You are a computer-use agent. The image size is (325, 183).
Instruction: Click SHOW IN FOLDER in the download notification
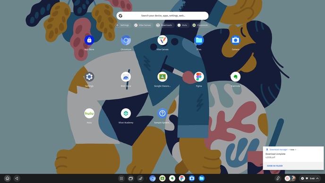point(274,166)
